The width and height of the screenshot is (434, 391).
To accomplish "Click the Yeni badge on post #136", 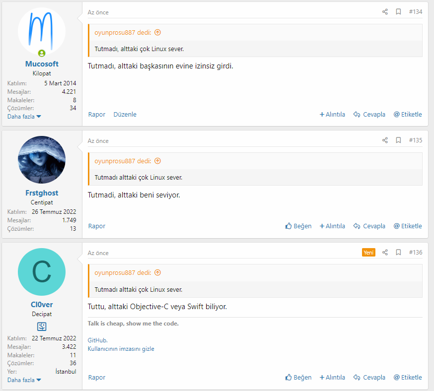I will coord(368,252).
